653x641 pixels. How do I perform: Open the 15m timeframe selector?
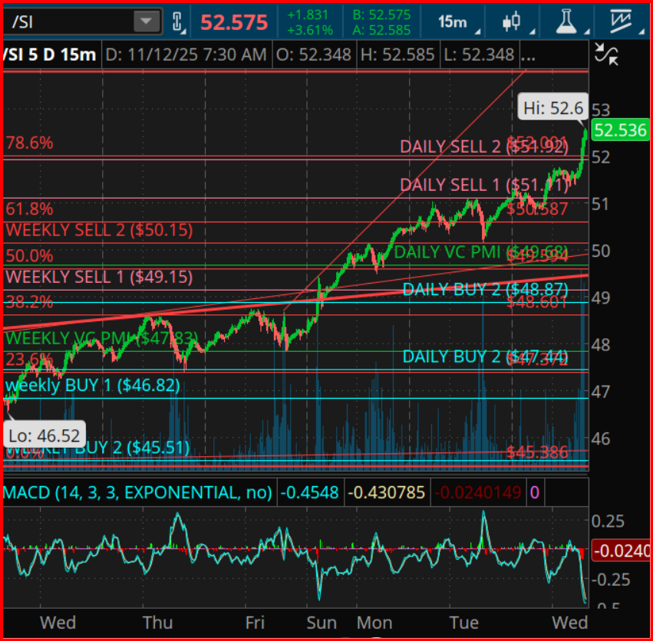[457, 21]
